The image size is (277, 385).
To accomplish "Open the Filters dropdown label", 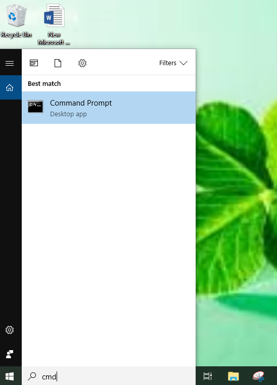I will [x=168, y=63].
